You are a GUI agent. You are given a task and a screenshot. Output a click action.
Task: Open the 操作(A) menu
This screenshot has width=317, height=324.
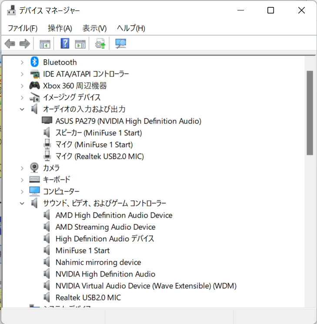[x=60, y=28]
